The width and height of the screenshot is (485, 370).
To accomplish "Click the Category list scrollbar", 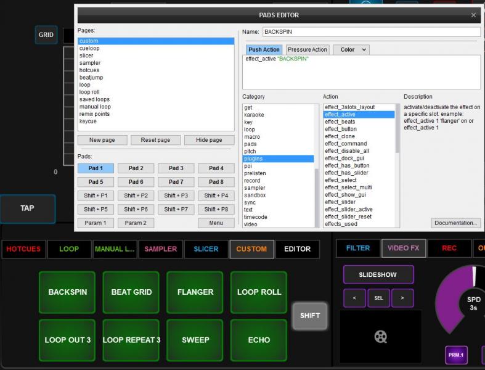I will coord(316,198).
